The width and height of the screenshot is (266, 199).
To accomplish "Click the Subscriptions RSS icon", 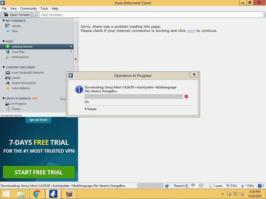I will 8,88.
